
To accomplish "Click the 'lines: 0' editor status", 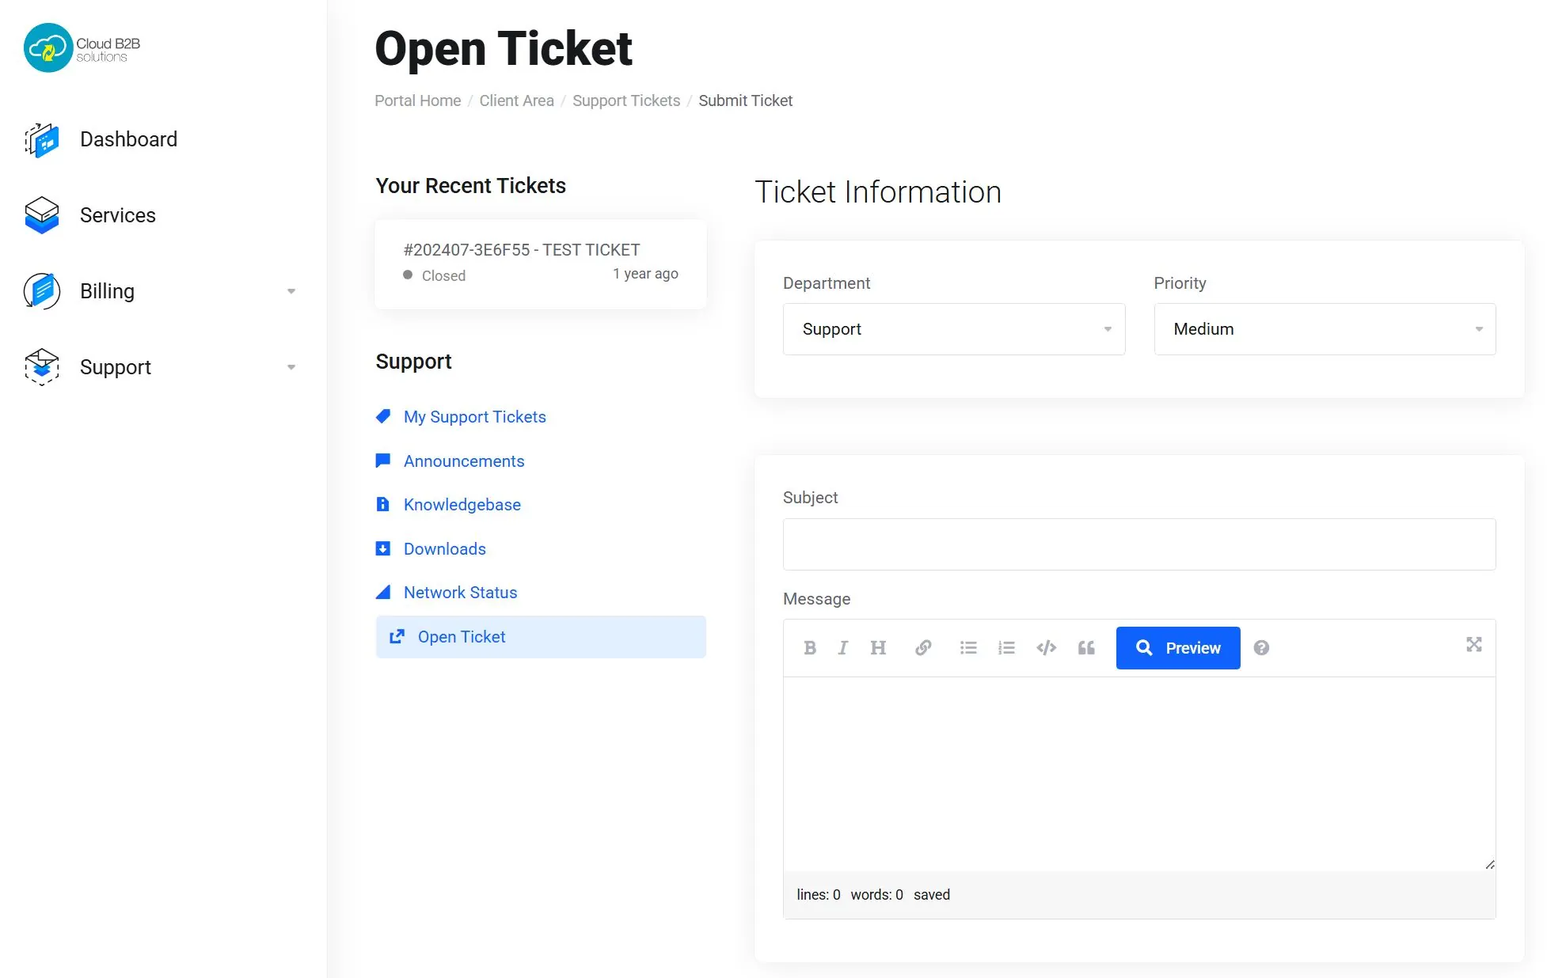I will (819, 895).
